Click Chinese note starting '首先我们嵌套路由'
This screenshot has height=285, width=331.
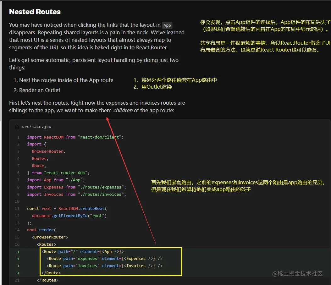(238, 186)
